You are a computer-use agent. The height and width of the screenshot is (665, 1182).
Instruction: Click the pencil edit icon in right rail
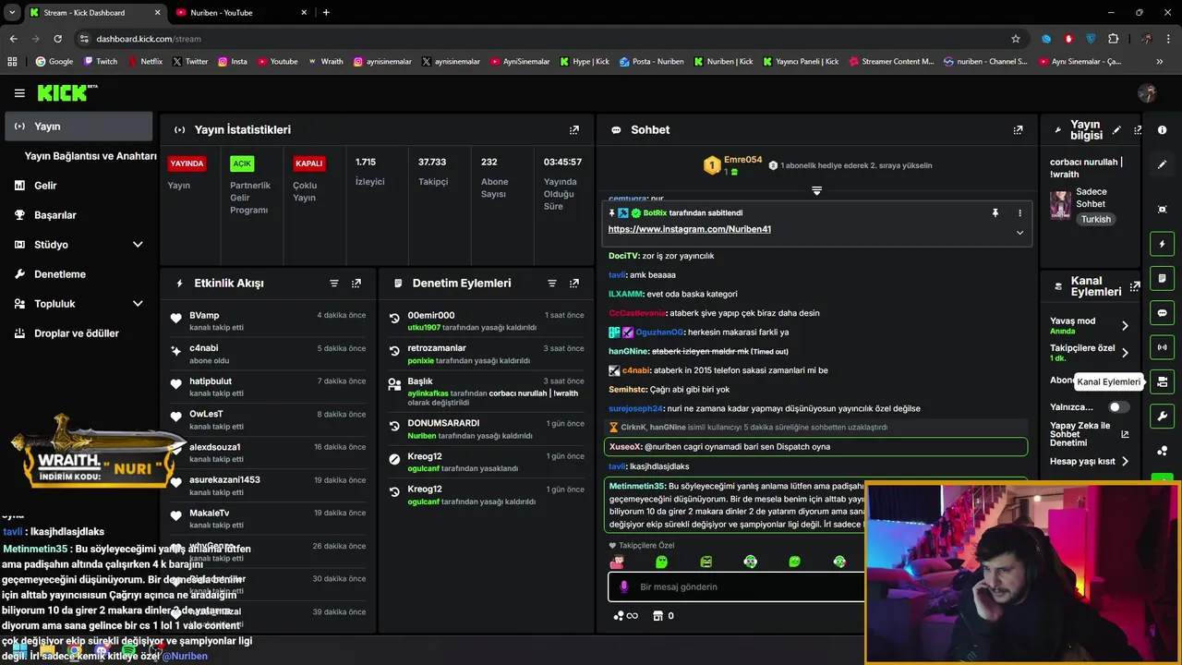click(x=1162, y=164)
